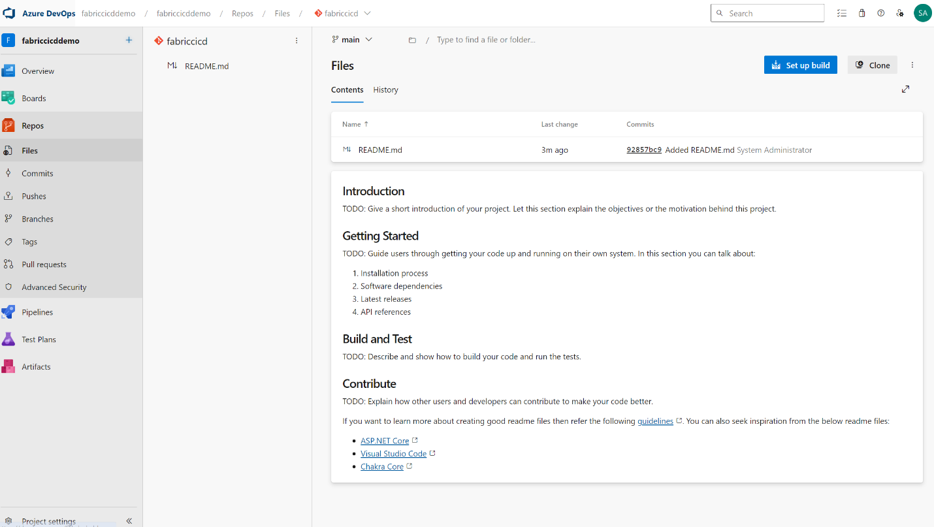Collapse the sidebar with double chevron icon

(x=129, y=520)
